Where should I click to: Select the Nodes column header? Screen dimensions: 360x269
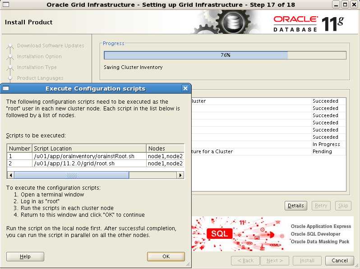[x=165, y=148]
